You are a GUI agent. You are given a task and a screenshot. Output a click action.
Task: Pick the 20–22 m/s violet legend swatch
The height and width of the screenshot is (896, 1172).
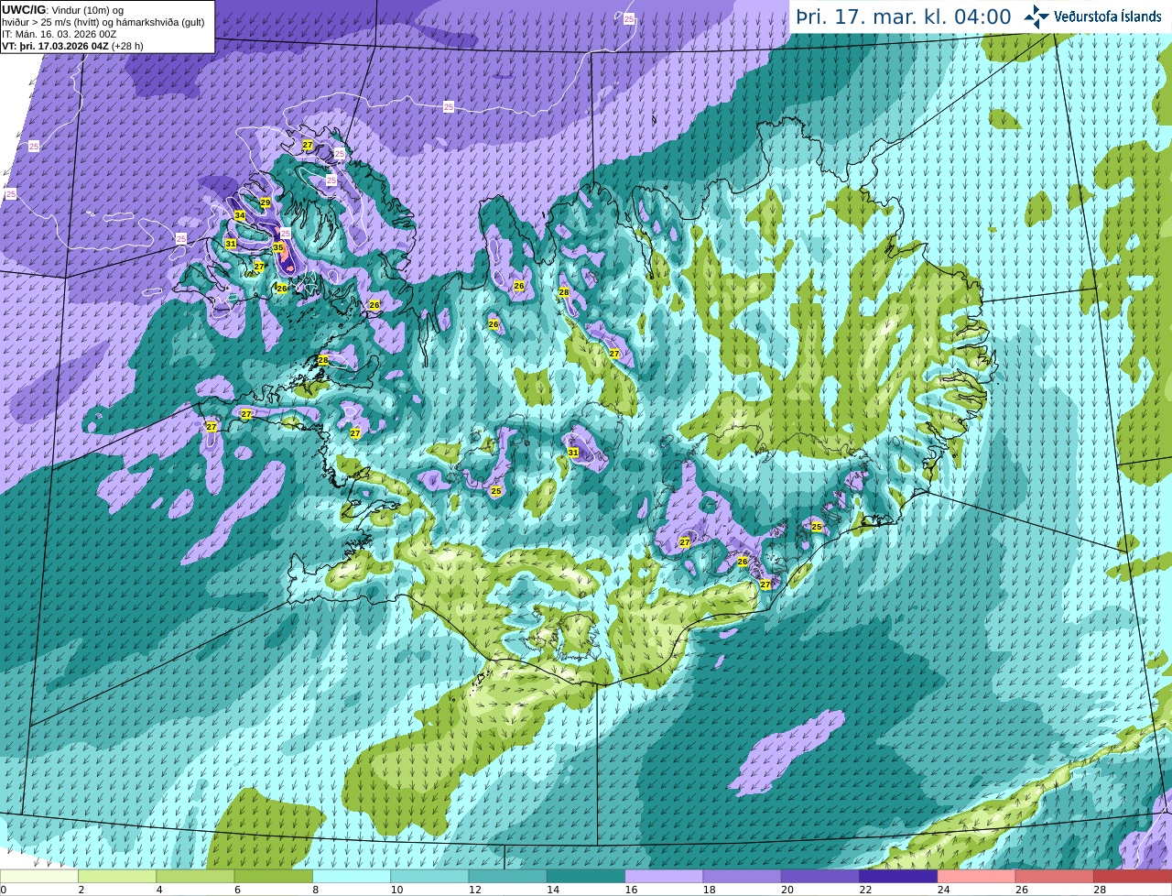click(x=820, y=877)
